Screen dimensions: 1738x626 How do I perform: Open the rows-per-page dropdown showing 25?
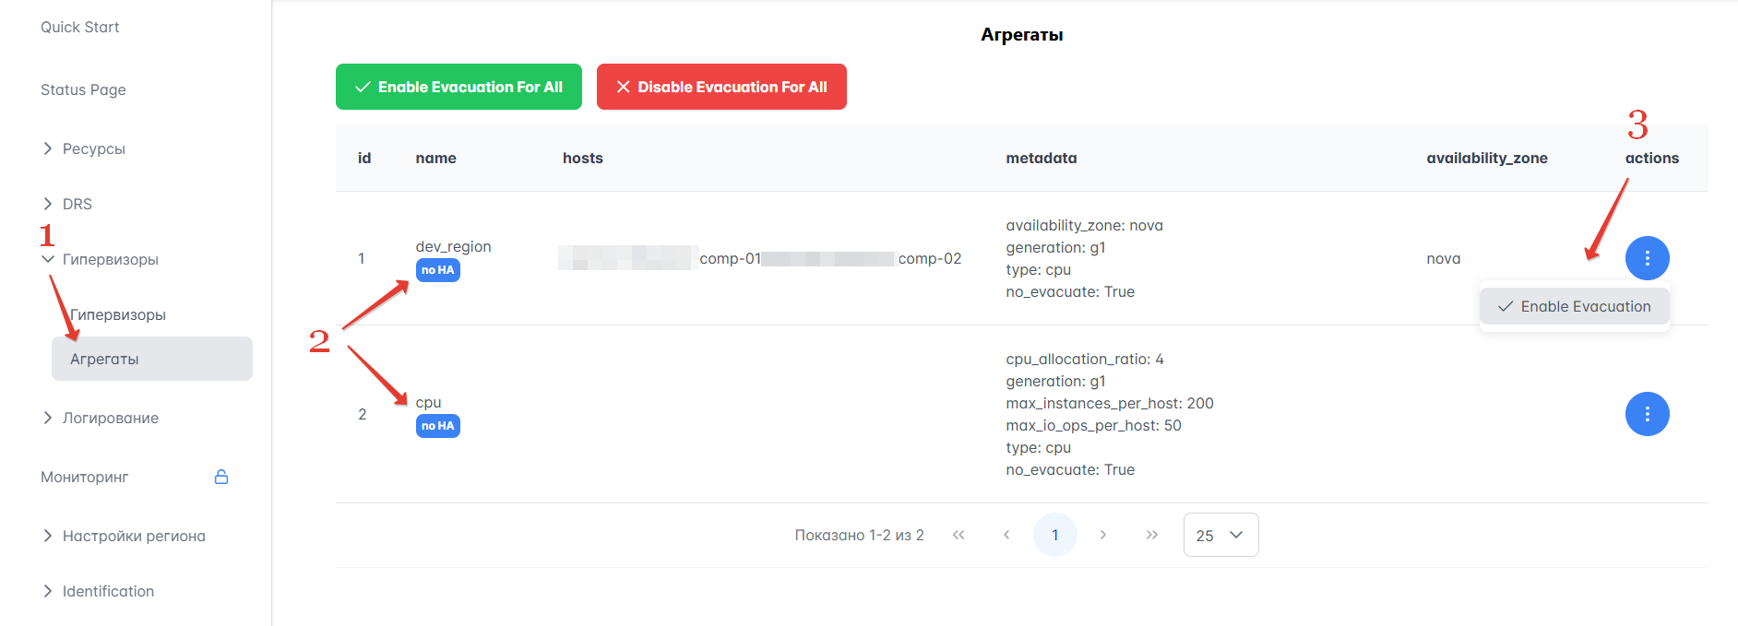[1220, 535]
